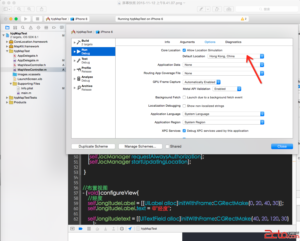Open the breakpoint navigator icon
This screenshot has width=300, height=241.
pyautogui.click(x=54, y=27)
